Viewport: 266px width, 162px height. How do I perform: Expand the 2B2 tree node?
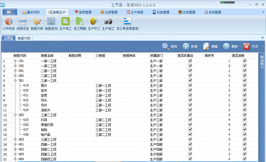coord(15,76)
